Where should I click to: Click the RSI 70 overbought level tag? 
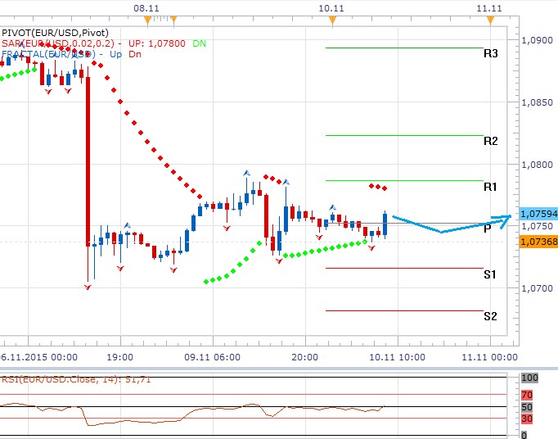527,395
